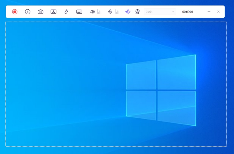234x154 pixels.
Task: Click the dashed recording area top border
Action: [x=116, y=22]
